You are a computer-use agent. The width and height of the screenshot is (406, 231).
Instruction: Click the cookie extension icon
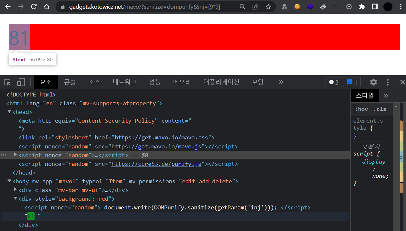coord(297,6)
